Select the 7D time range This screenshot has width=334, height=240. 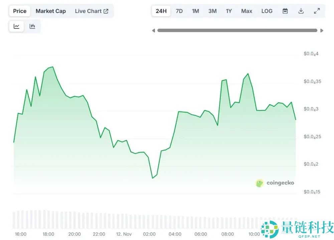click(179, 11)
